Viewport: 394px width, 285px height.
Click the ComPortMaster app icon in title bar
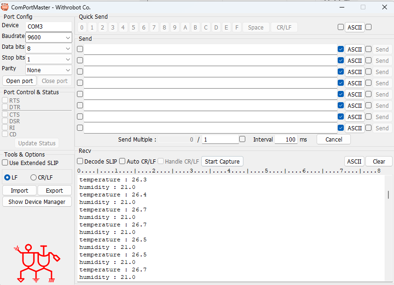5,7
